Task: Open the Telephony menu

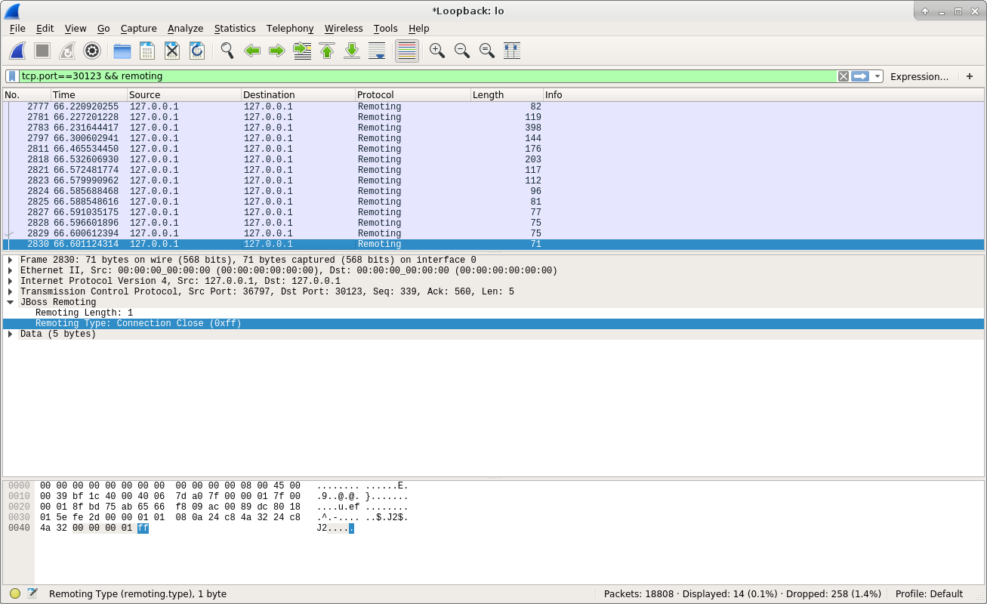Action: point(290,29)
